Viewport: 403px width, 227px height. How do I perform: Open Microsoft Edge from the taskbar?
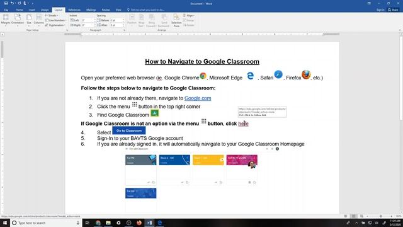(159, 223)
